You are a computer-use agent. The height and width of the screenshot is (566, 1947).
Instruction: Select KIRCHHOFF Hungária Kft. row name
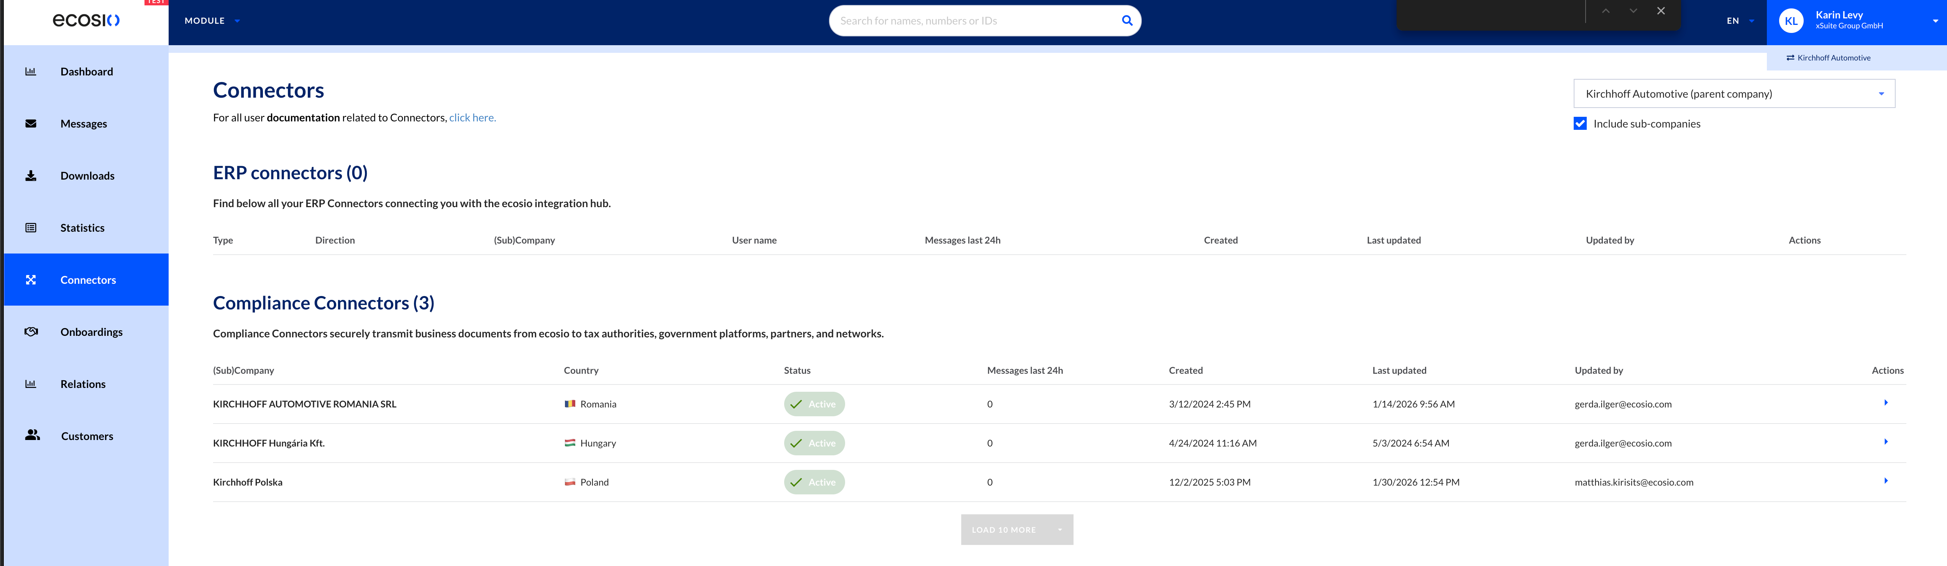pos(269,443)
